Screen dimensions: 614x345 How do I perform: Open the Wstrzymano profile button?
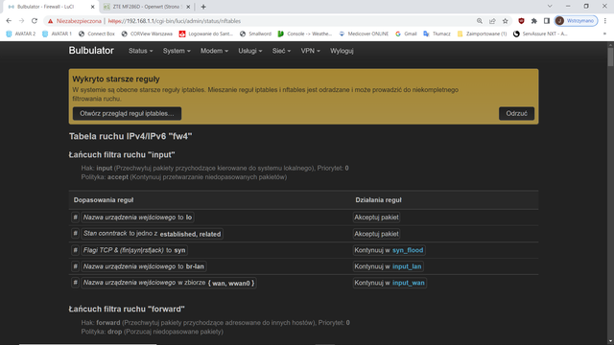(576, 21)
